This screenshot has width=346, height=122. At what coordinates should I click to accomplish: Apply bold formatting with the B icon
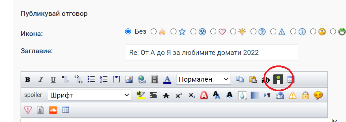28,79
